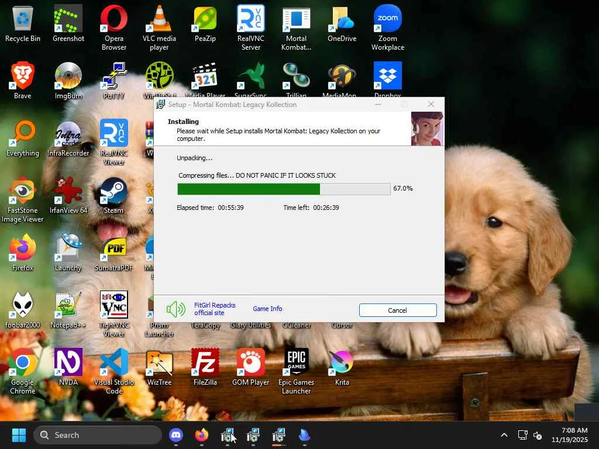Image resolution: width=599 pixels, height=449 pixels.
Task: Select the IrfanView 64 shortcut
Action: pos(68,195)
